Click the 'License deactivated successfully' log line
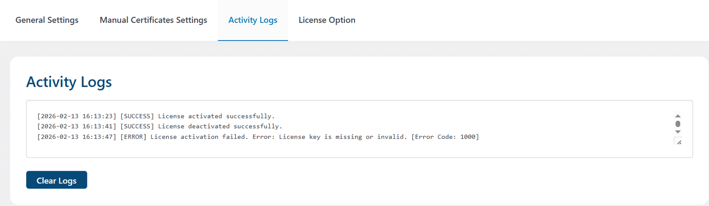709x206 pixels. coord(160,126)
